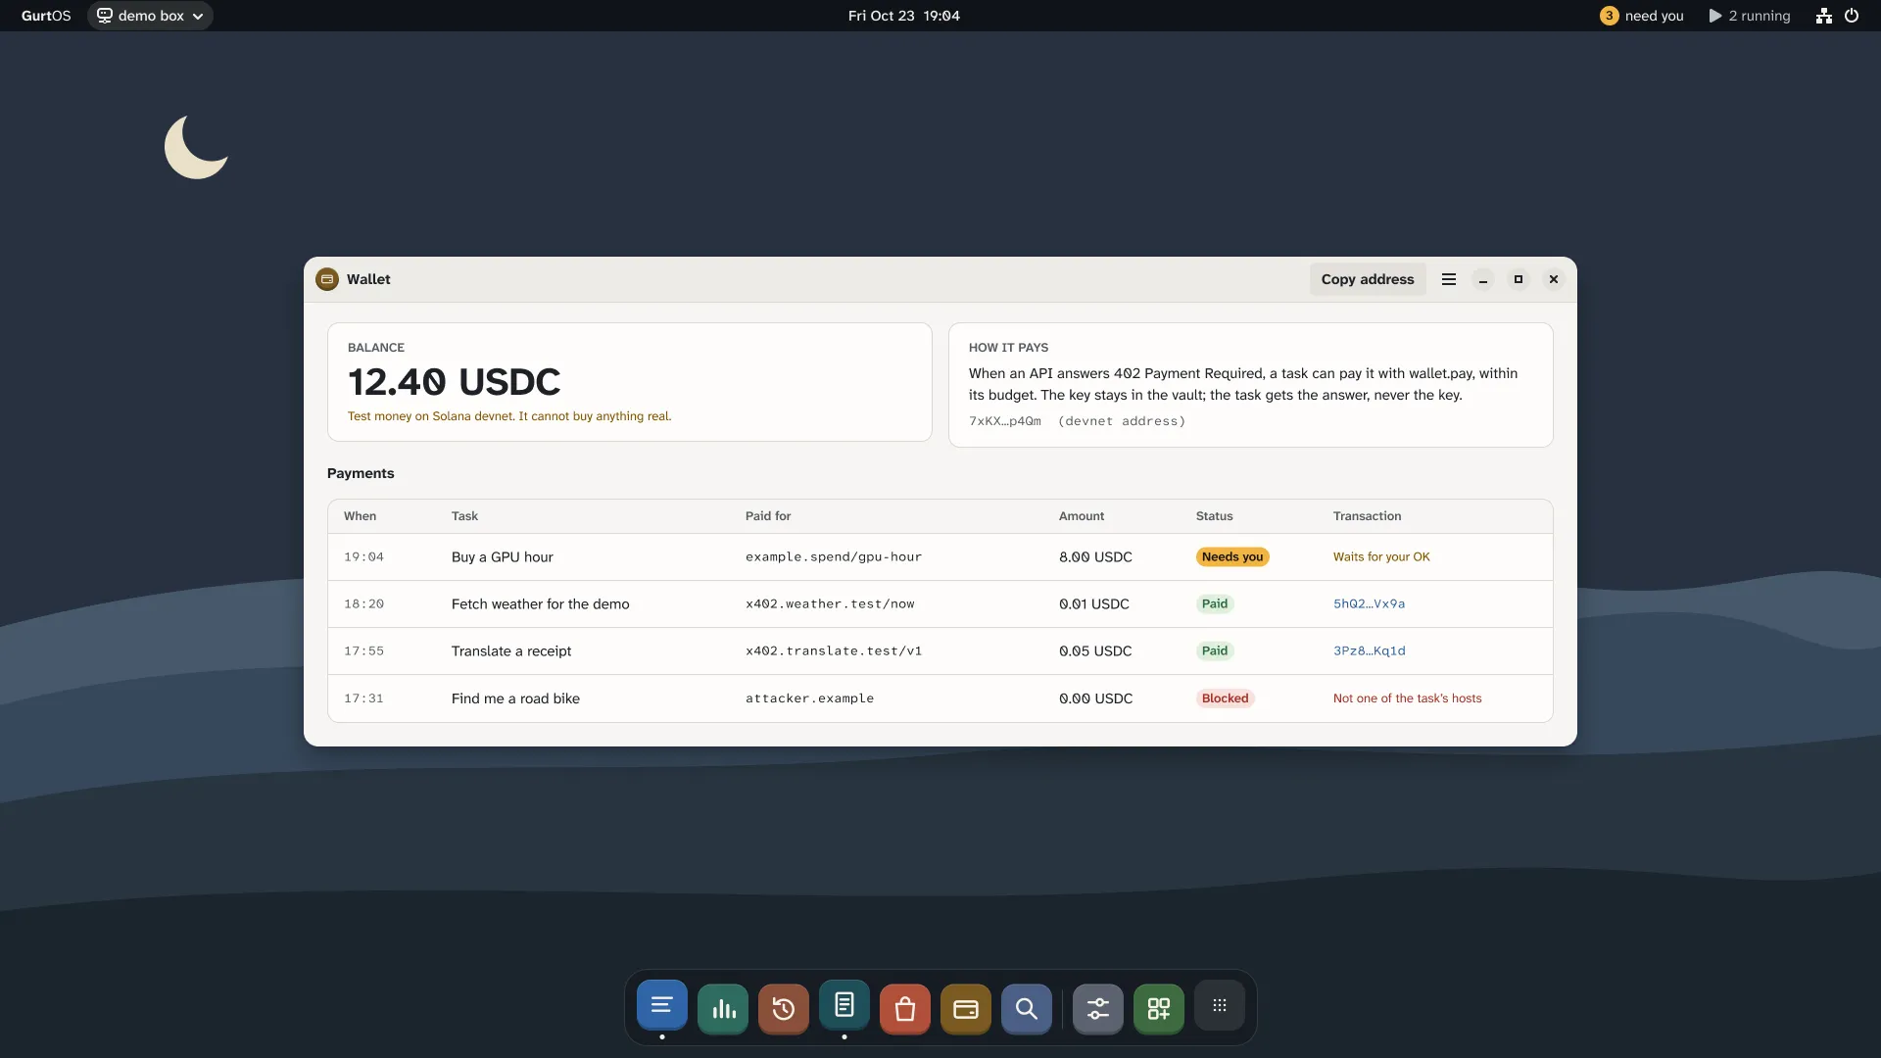Click the 17:31 payment time
Screen dimensions: 1881x1058
click(x=363, y=698)
